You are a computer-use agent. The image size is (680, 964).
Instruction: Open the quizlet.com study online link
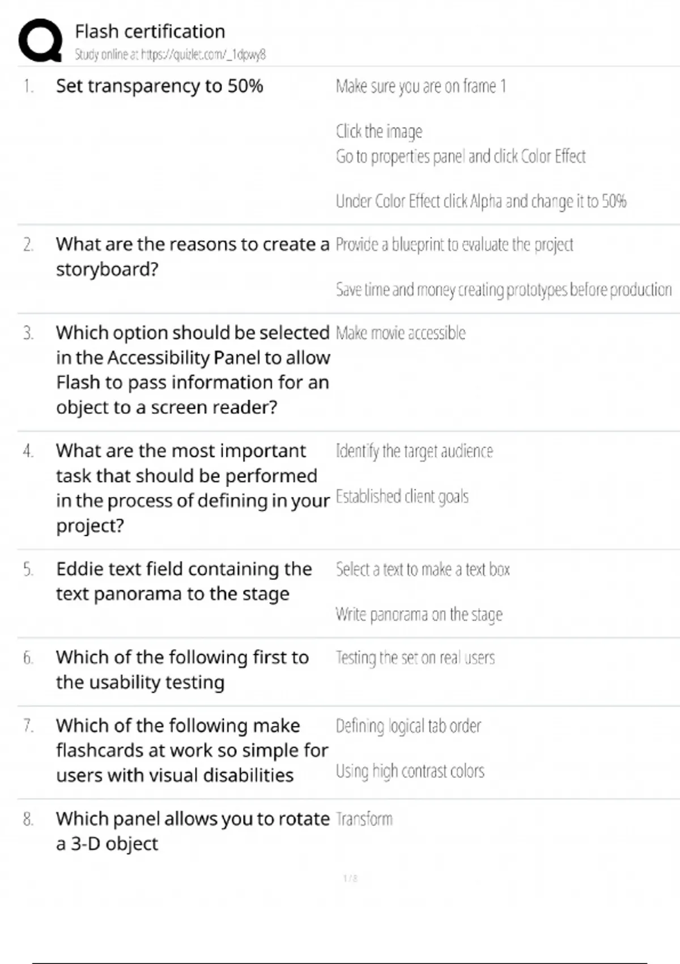point(170,54)
